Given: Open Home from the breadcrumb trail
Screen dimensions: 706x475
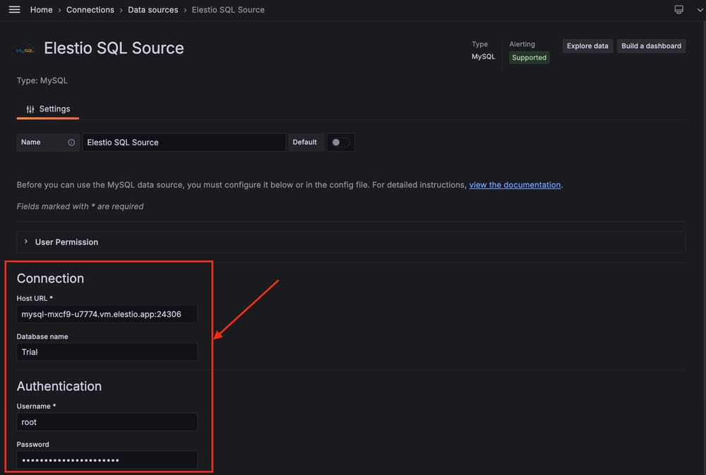Looking at the screenshot, I should [x=41, y=10].
